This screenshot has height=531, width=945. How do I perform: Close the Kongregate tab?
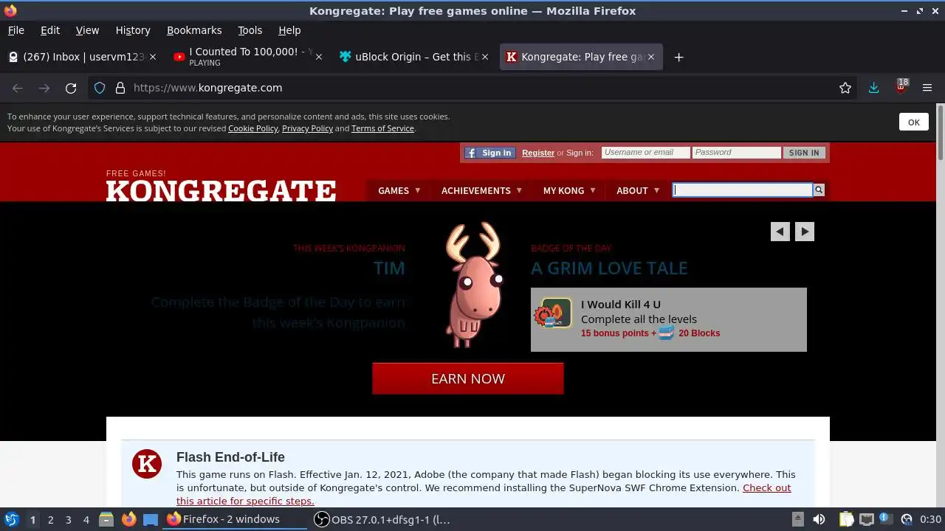click(x=651, y=57)
